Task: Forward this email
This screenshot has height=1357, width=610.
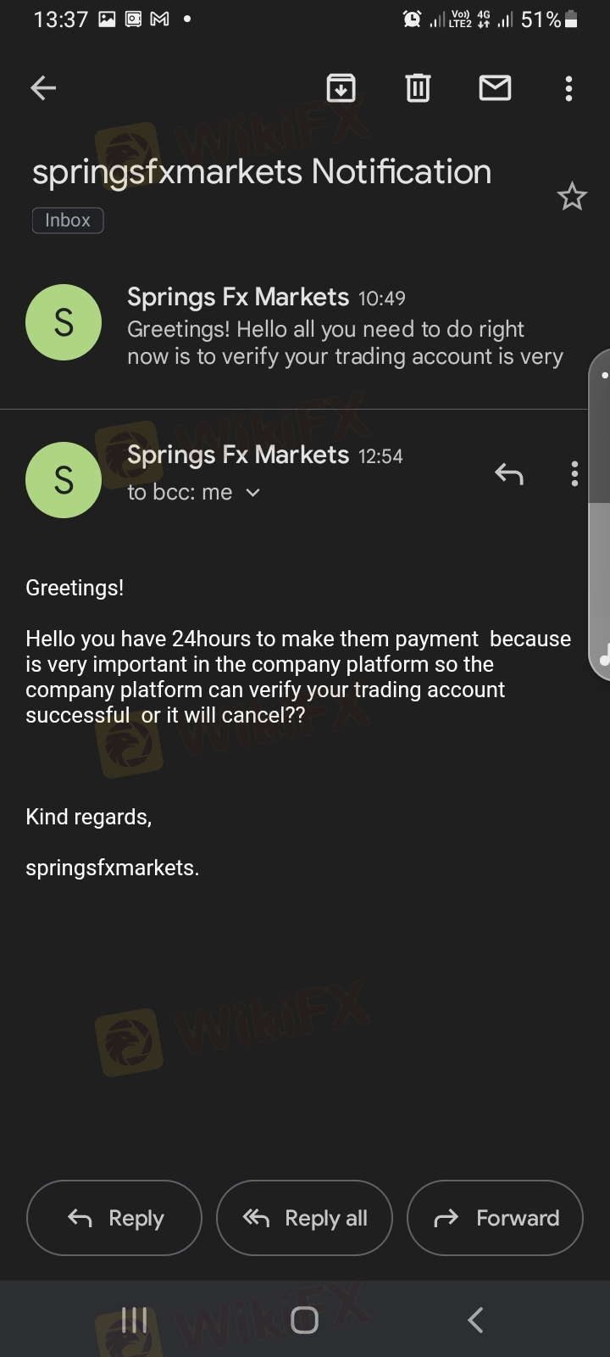Action: [x=495, y=1218]
